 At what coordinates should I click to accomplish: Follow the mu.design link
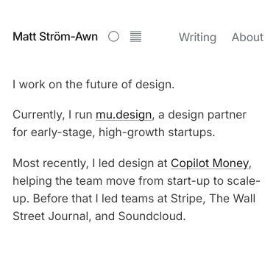point(124,115)
